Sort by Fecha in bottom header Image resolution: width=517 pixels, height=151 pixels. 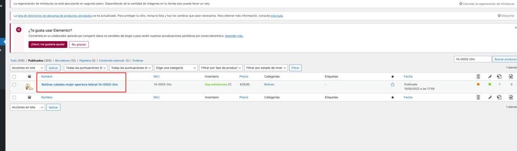click(408, 97)
